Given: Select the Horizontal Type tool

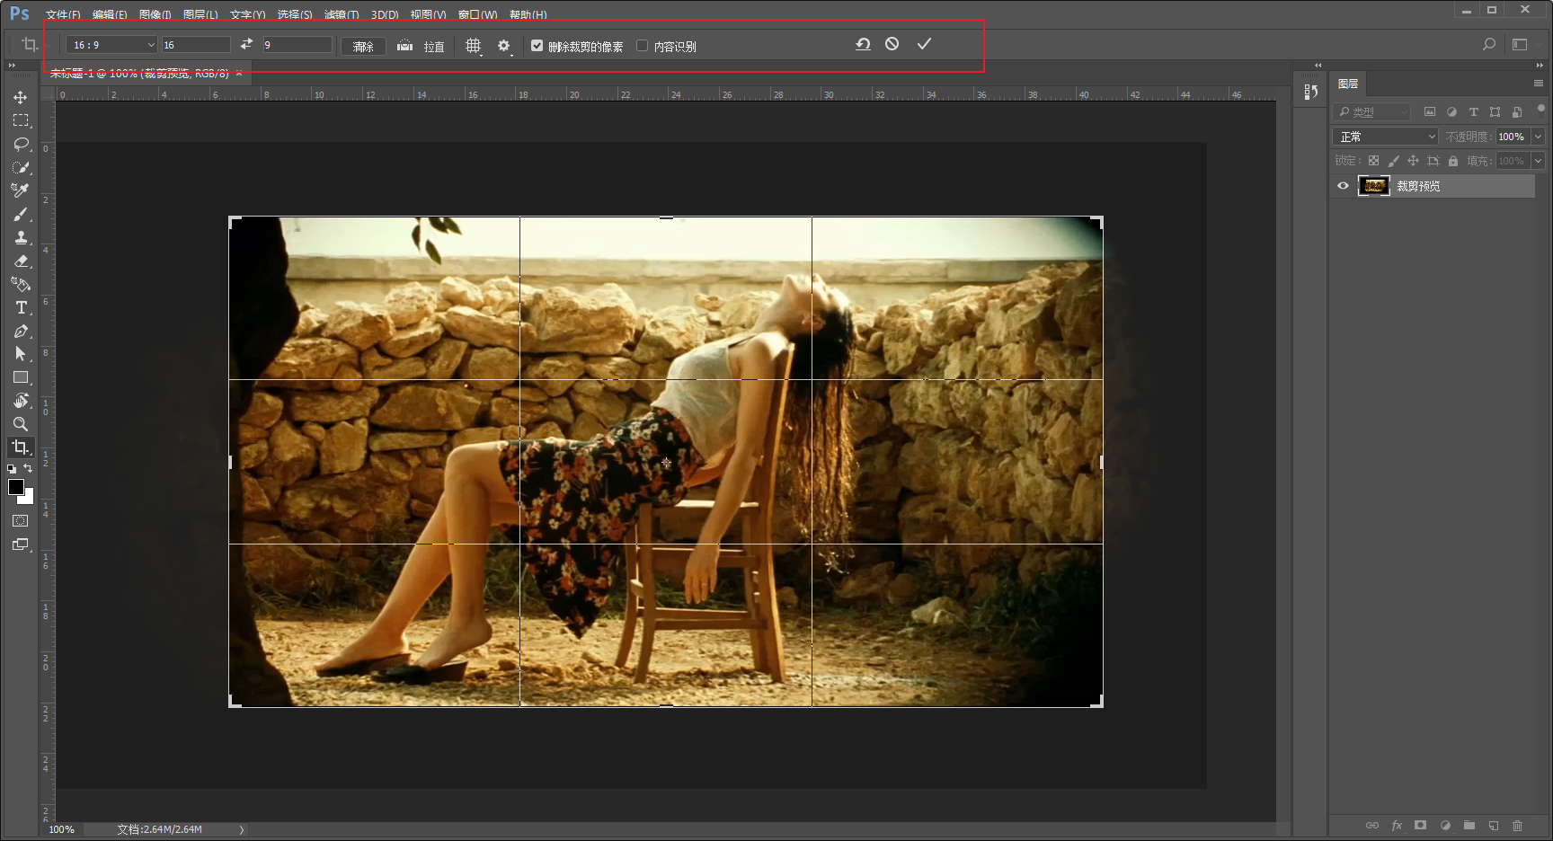Looking at the screenshot, I should pyautogui.click(x=21, y=307).
